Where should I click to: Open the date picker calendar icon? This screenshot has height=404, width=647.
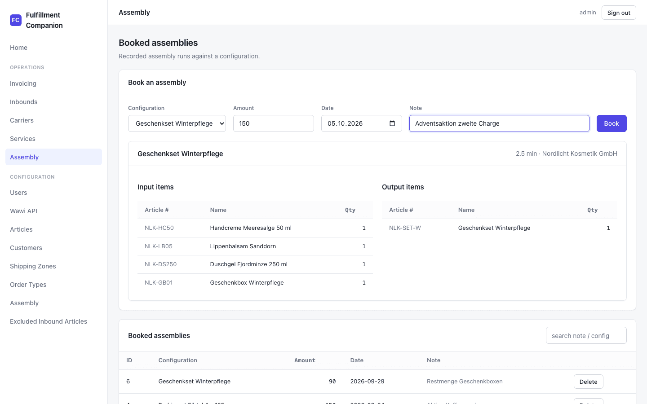392,123
